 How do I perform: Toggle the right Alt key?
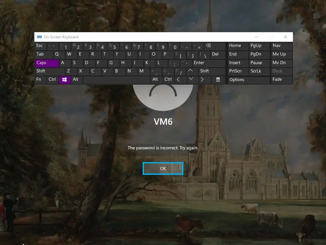tap(156, 80)
